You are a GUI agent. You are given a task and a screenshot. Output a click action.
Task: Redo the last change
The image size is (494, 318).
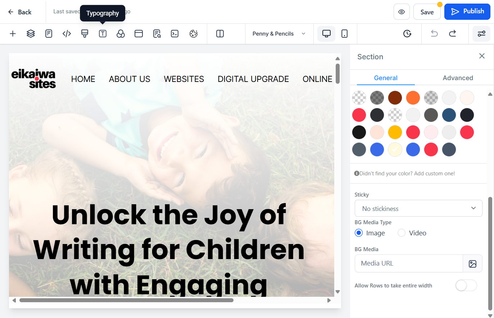[x=452, y=34]
